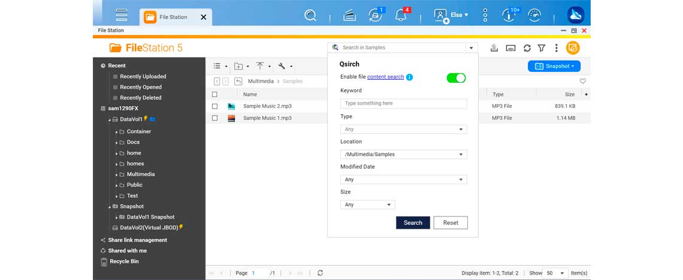
Task: Click the Reset button
Action: [451, 222]
